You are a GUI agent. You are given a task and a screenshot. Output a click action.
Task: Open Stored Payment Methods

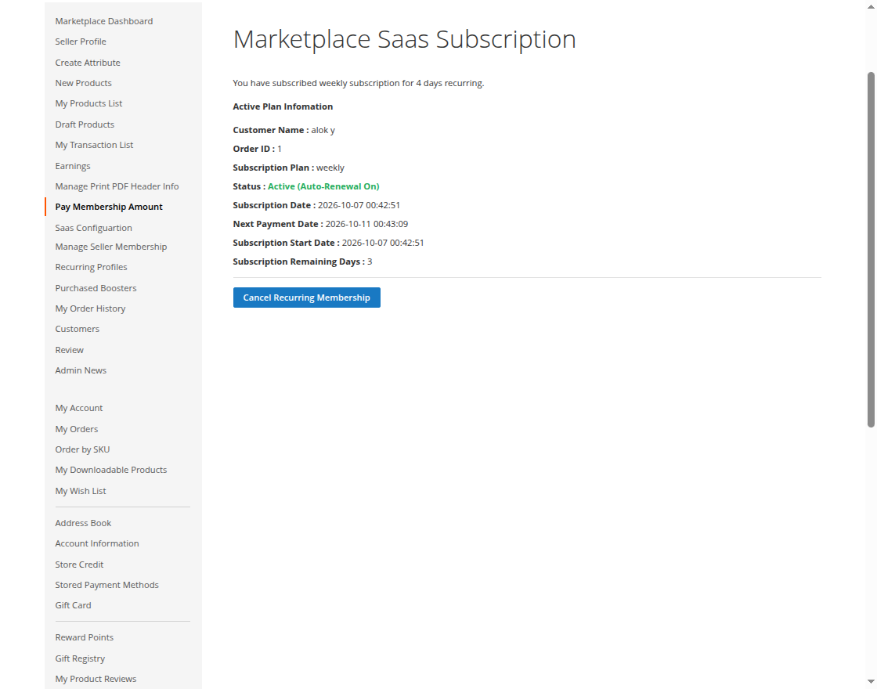pos(106,585)
